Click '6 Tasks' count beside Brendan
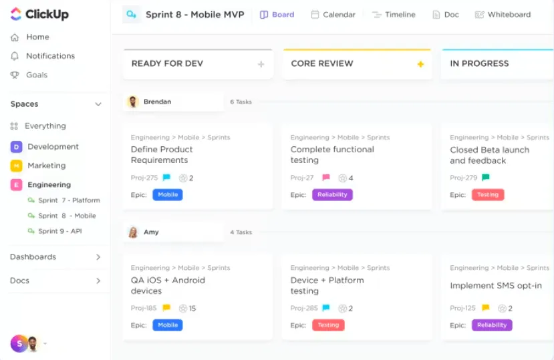 [x=241, y=102]
